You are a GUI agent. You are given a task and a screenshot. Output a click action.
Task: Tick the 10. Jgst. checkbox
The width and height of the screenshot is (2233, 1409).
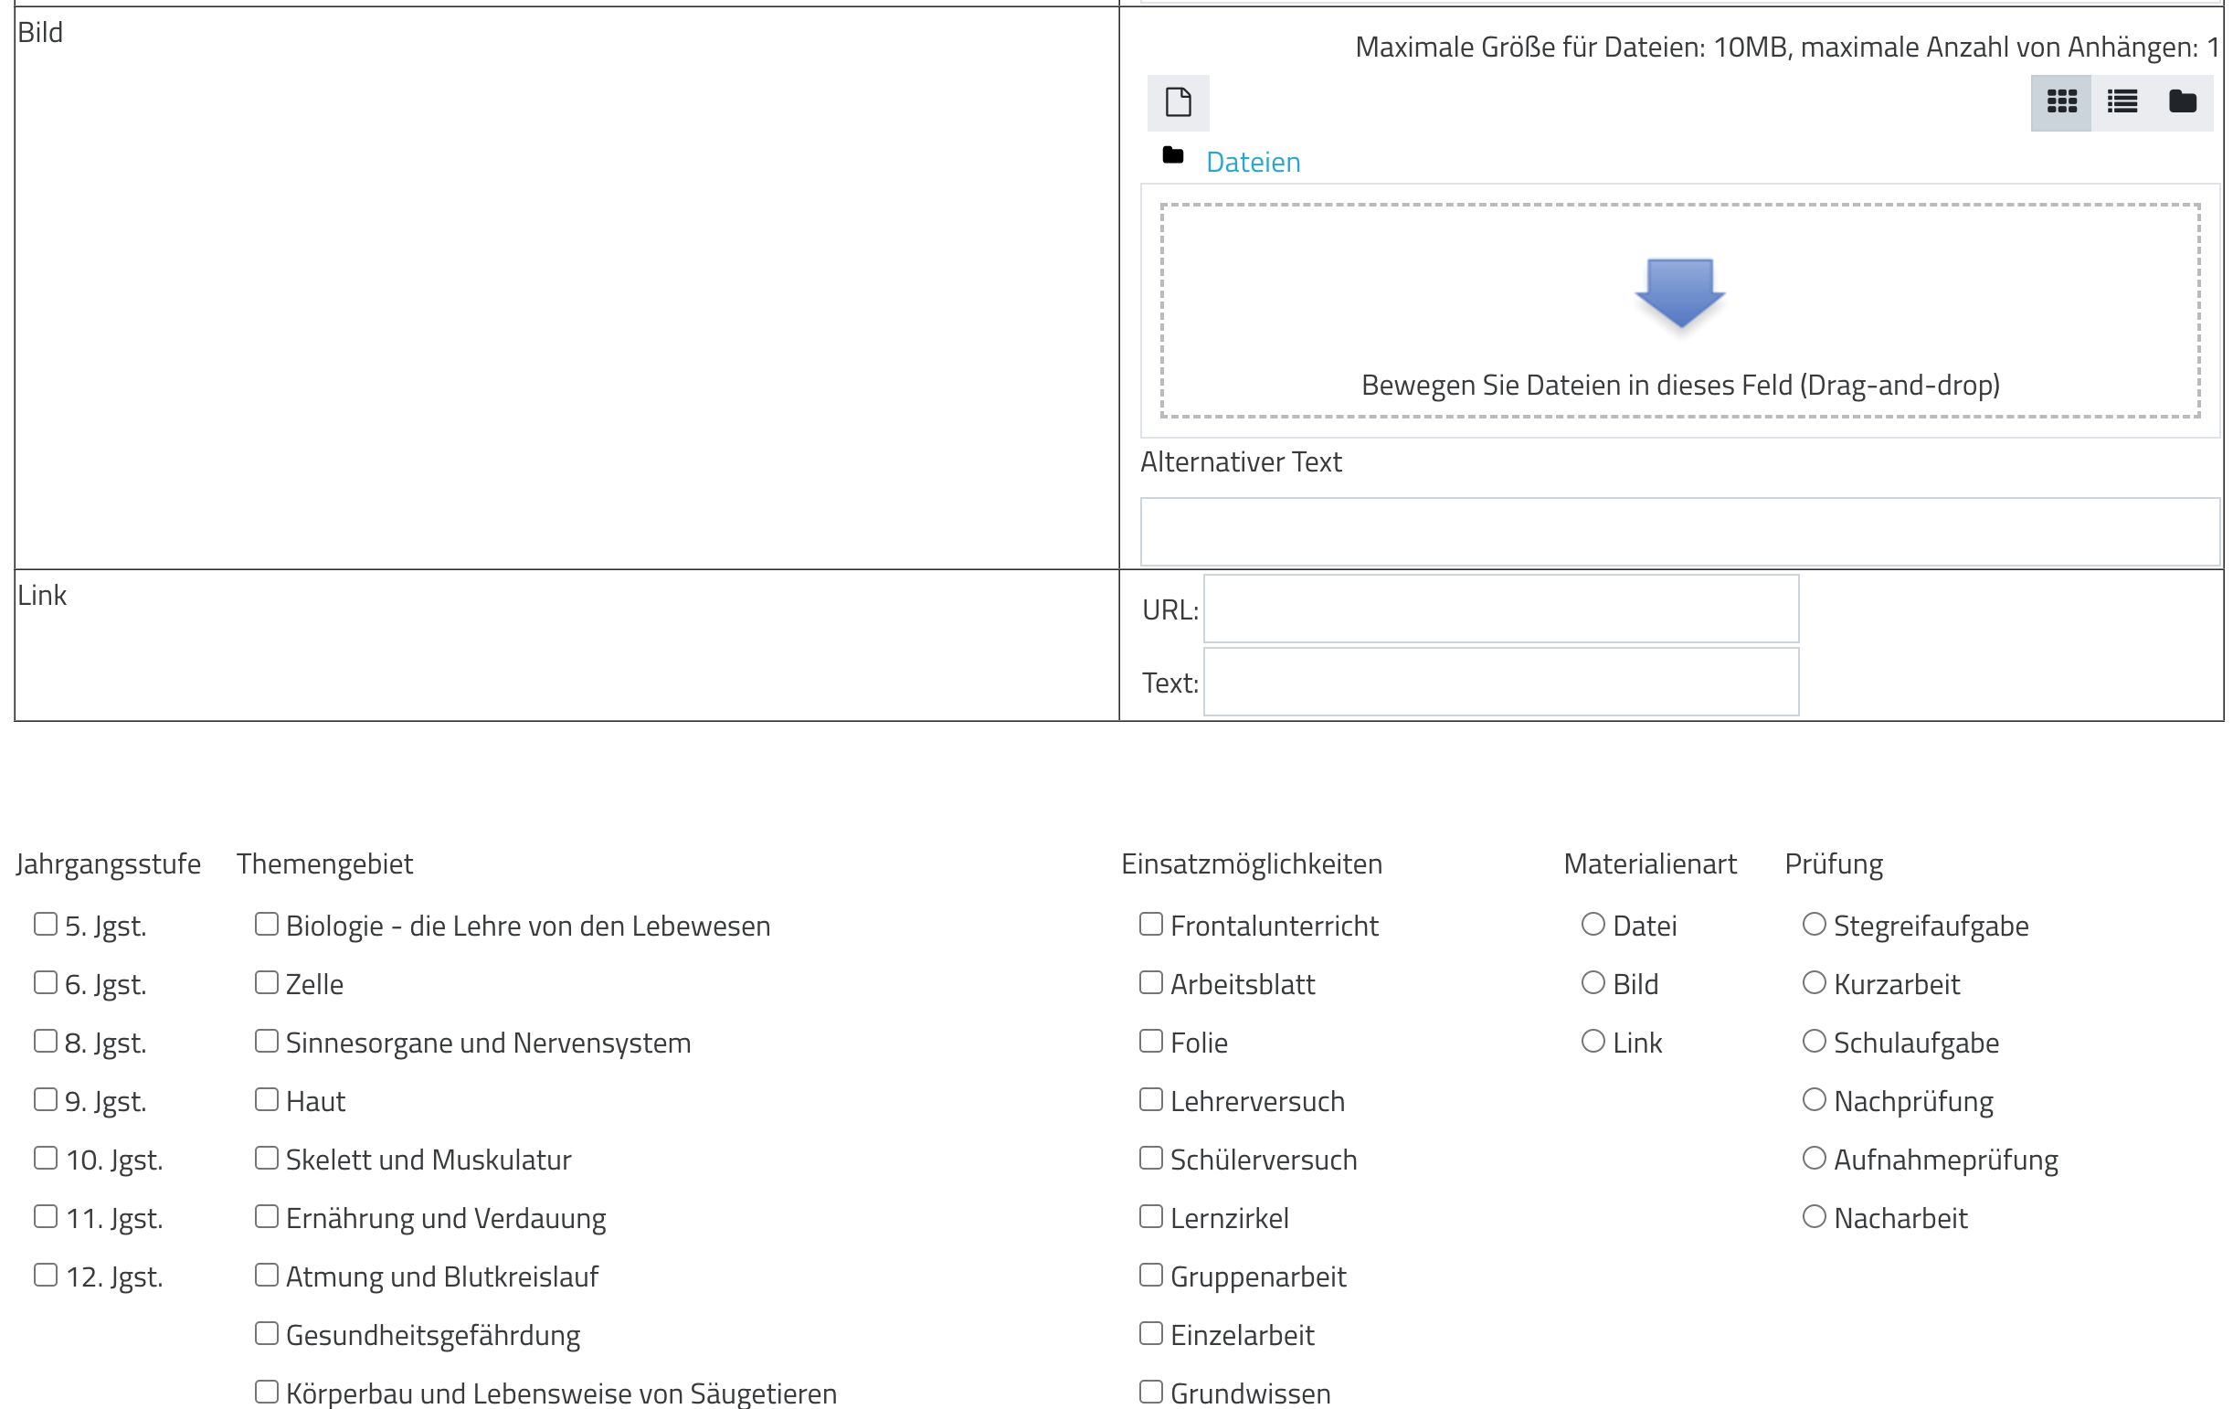(x=46, y=1158)
